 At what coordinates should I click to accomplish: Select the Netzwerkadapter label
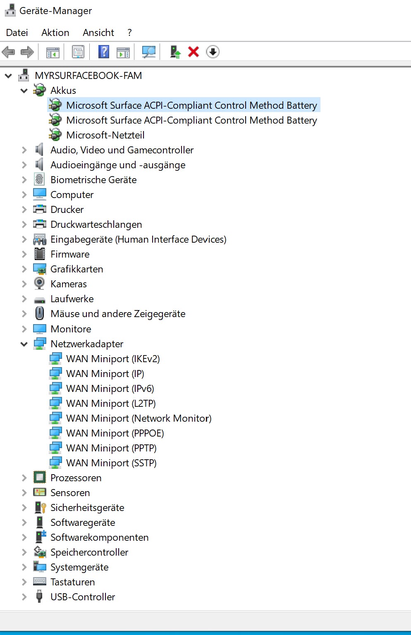click(87, 344)
